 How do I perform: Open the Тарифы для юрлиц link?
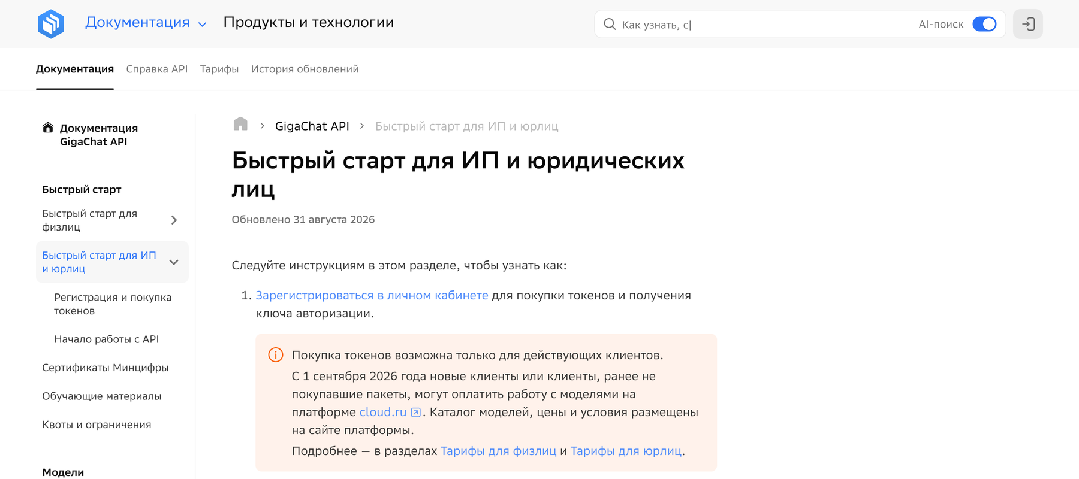[626, 451]
